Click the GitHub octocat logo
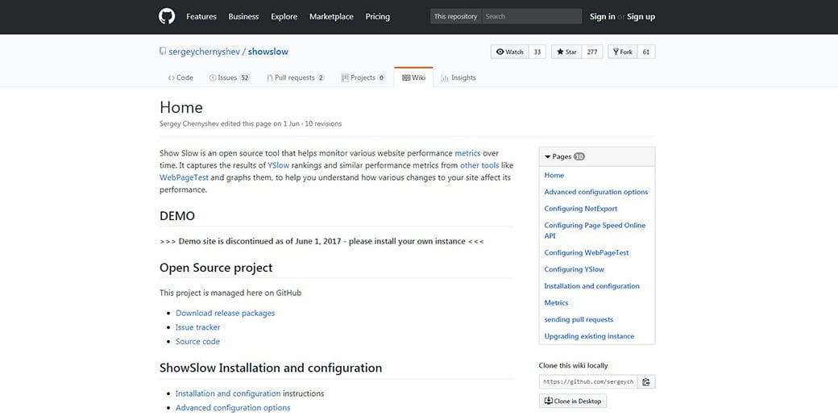 (x=167, y=16)
